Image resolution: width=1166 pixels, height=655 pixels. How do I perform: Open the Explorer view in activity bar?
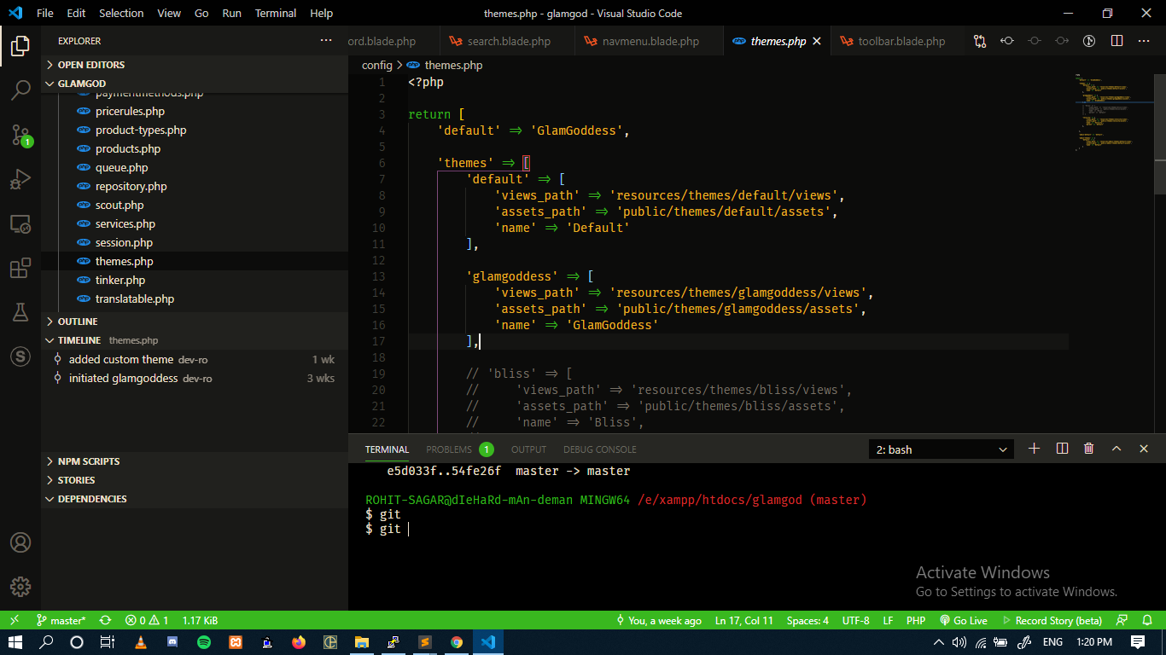pyautogui.click(x=20, y=46)
